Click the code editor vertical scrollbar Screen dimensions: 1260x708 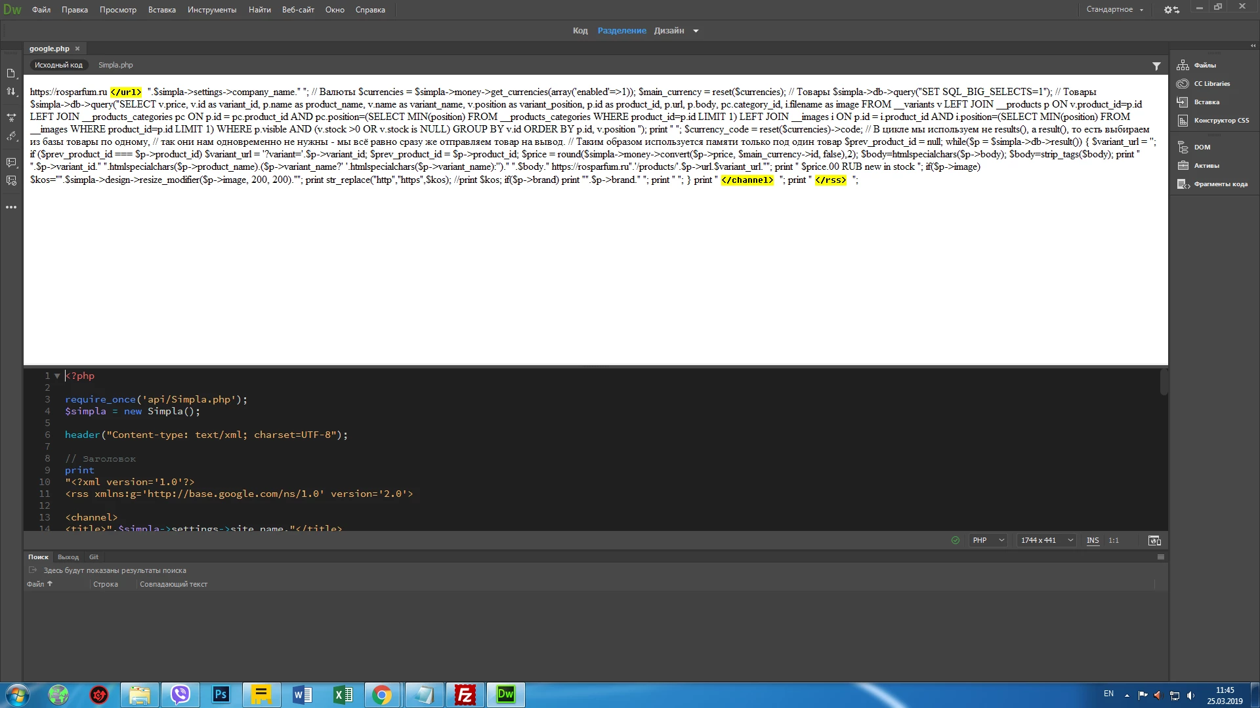1164,383
